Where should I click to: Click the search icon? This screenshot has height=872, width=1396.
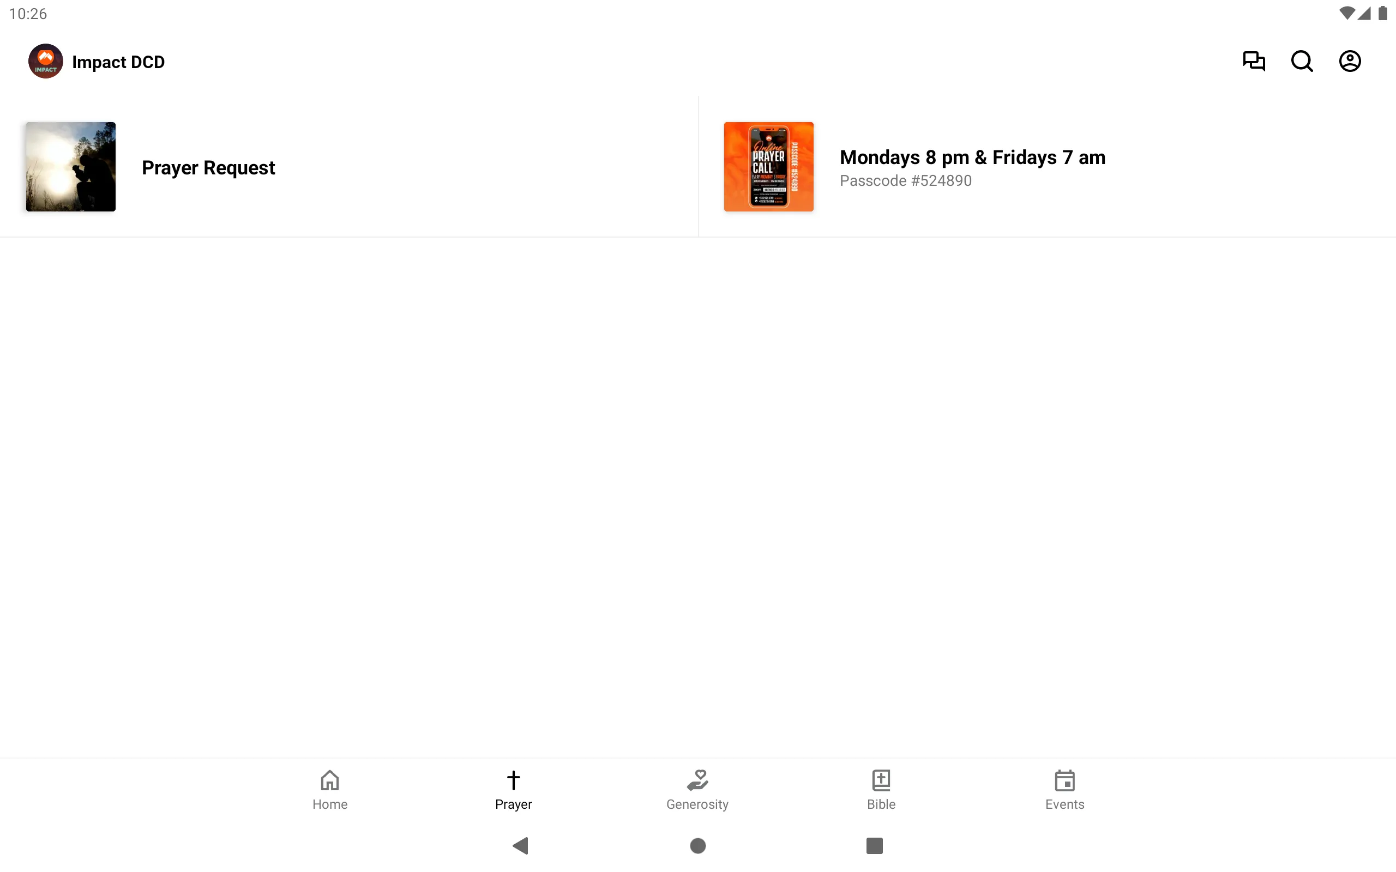(x=1302, y=61)
